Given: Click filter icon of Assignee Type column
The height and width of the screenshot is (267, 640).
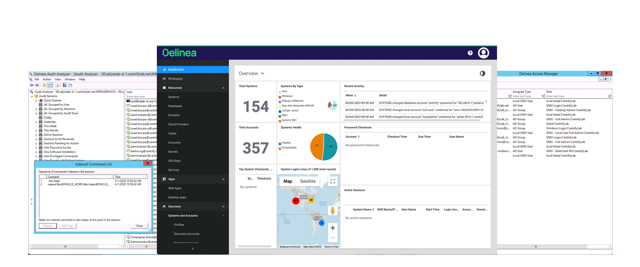Looking at the screenshot, I should [x=543, y=96].
